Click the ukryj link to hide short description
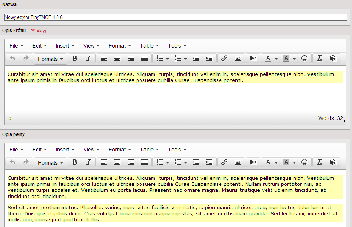Viewport: 352px width, 227px height. (41, 31)
